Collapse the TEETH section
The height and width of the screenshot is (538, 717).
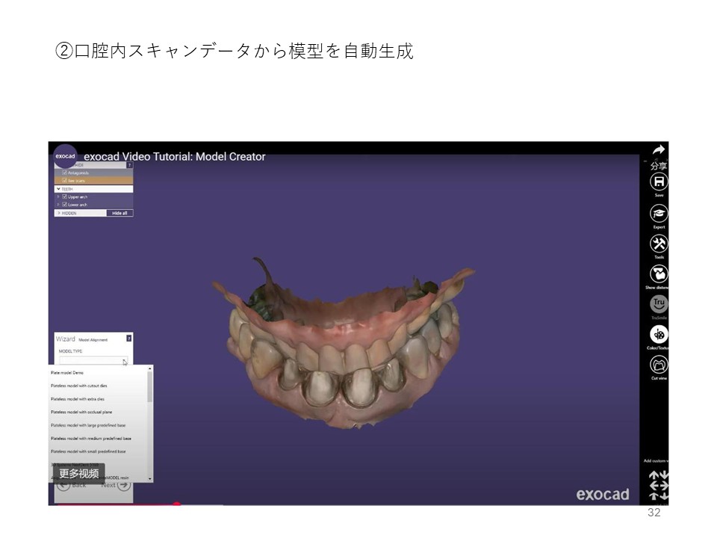click(x=58, y=189)
